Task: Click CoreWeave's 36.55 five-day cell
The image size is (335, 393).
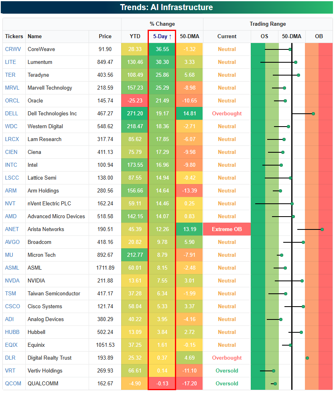Action: click(162, 49)
